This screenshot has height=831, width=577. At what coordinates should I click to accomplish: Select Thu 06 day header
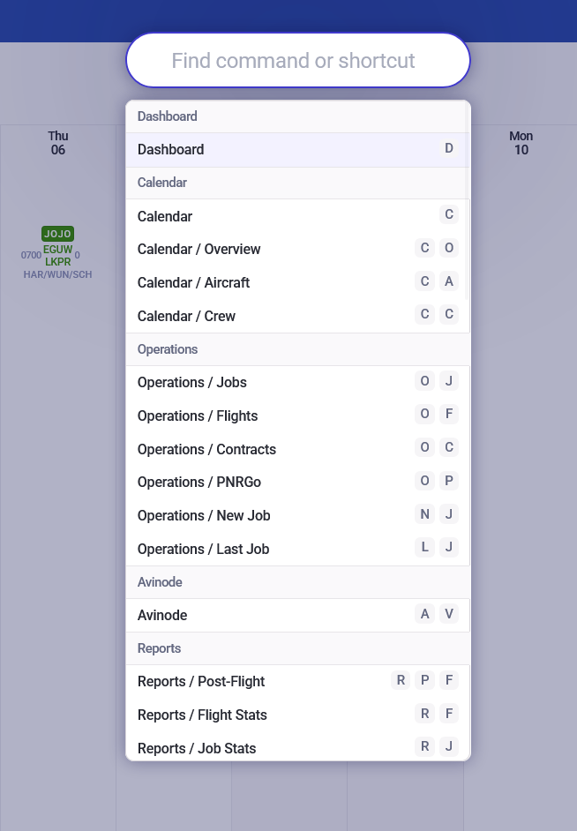58,143
